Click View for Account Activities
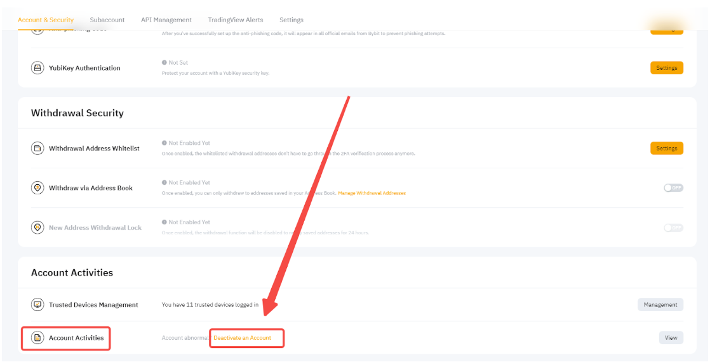Screen dimensions: 710x362 tap(671, 338)
